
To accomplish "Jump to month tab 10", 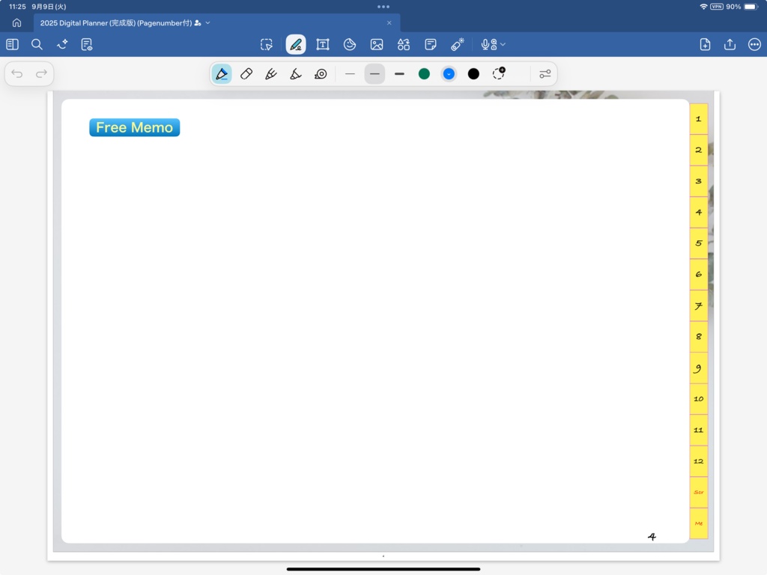I will coord(699,399).
